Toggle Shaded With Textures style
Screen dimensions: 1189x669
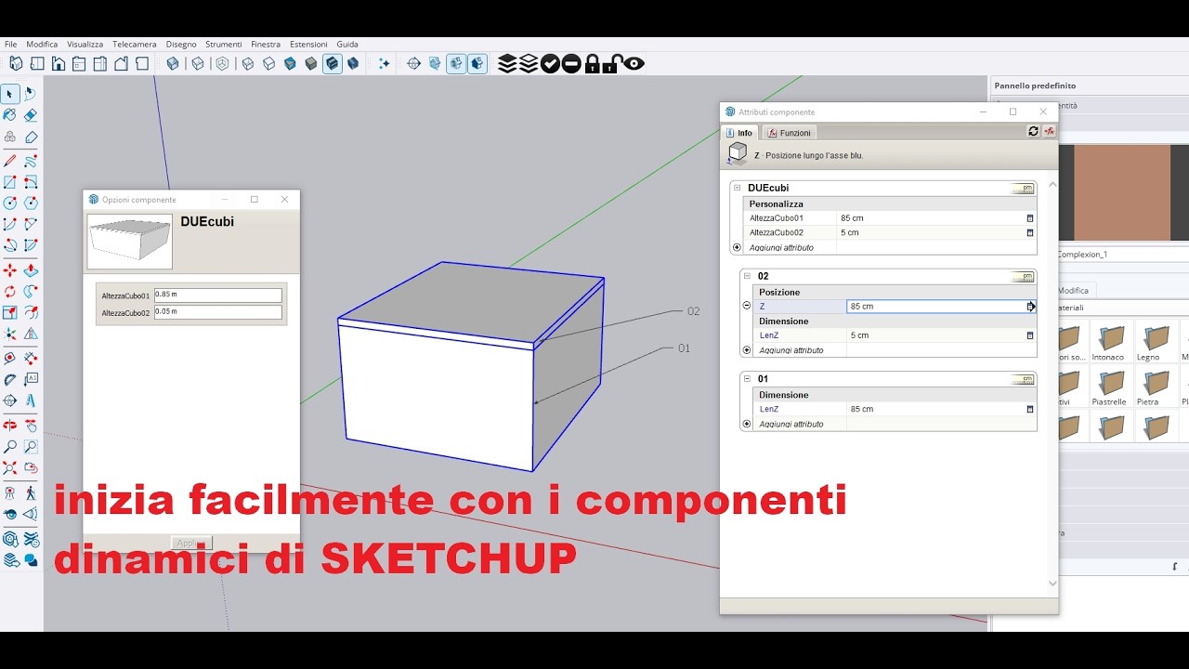click(332, 63)
